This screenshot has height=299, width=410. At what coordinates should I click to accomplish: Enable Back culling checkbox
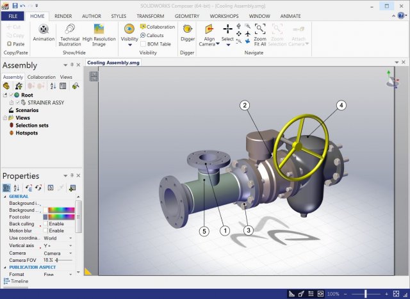pos(45,223)
